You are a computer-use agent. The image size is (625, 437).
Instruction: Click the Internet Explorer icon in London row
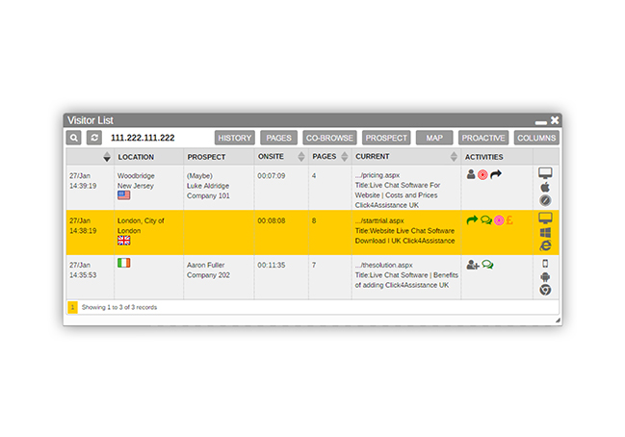point(544,245)
